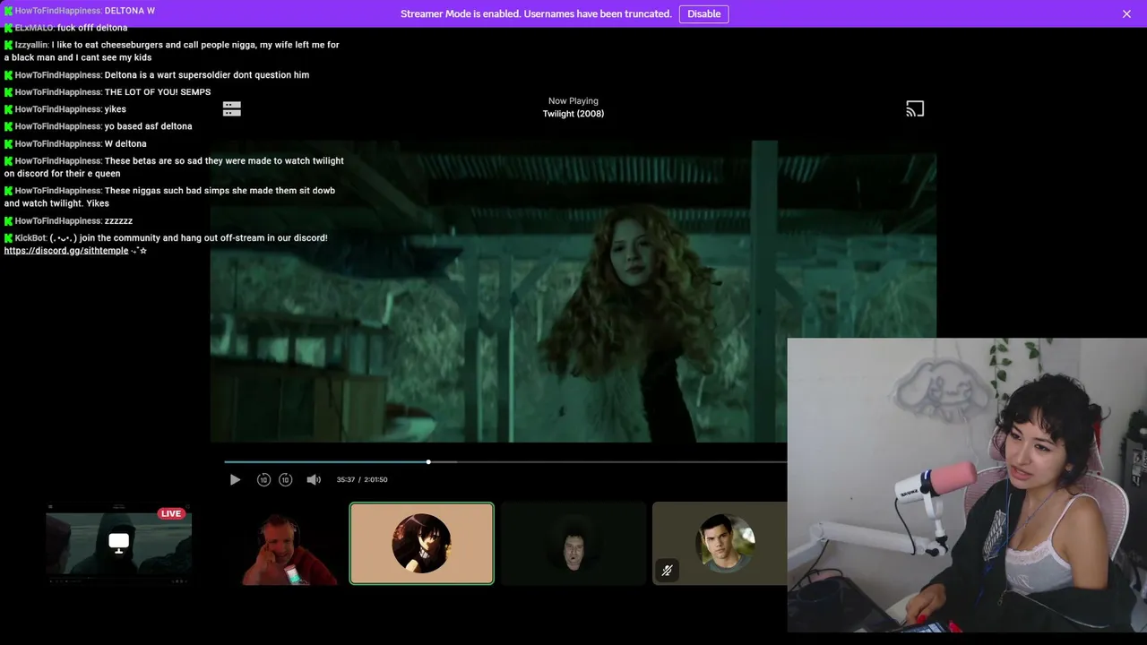Click the Kick badge beside Izzyallin's message
1147x645 pixels.
(x=9, y=45)
